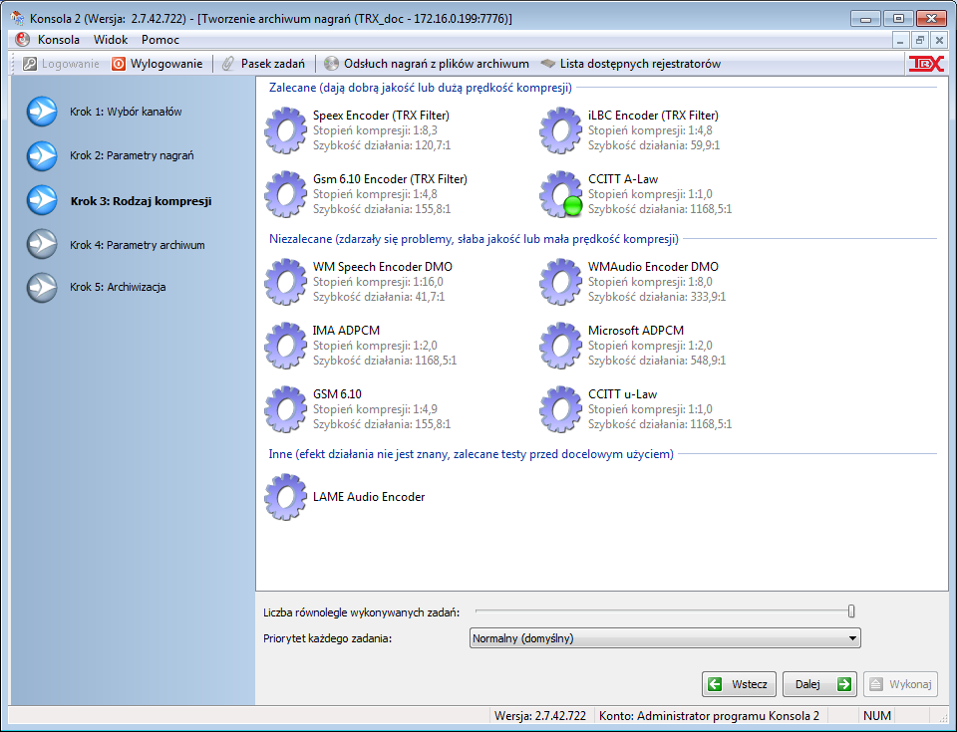Select the iLBC Encoder gear icon
The width and height of the screenshot is (957, 732).
pyautogui.click(x=561, y=130)
